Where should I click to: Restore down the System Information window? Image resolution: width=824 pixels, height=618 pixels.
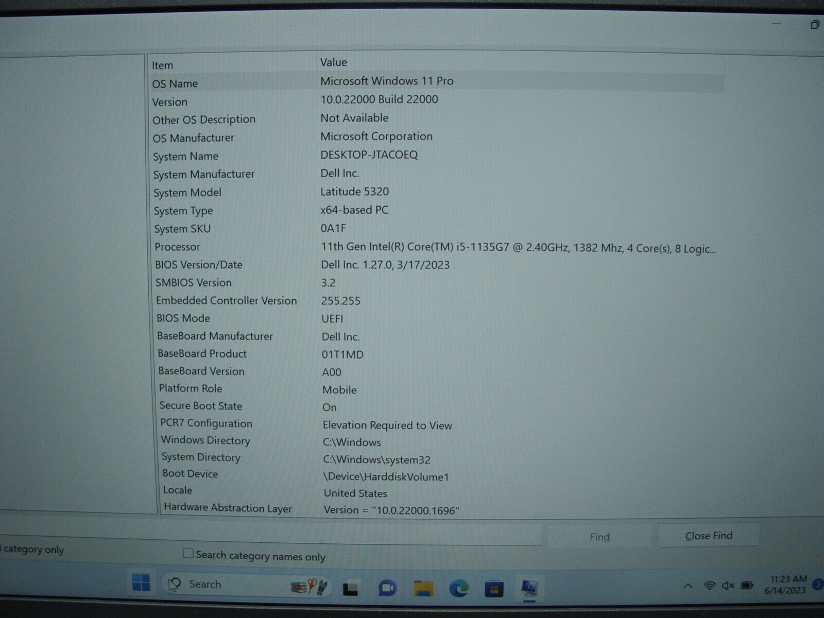[815, 24]
